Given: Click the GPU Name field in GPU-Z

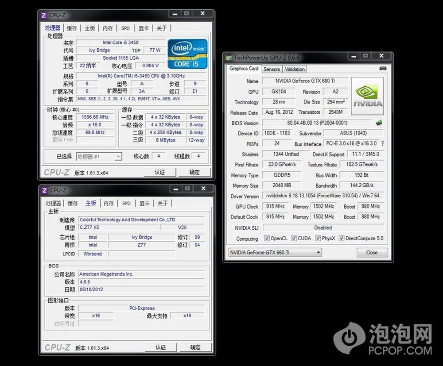Looking at the screenshot, I should tap(304, 81).
